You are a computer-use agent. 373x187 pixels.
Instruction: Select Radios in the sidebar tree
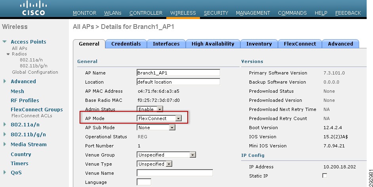coord(19,54)
